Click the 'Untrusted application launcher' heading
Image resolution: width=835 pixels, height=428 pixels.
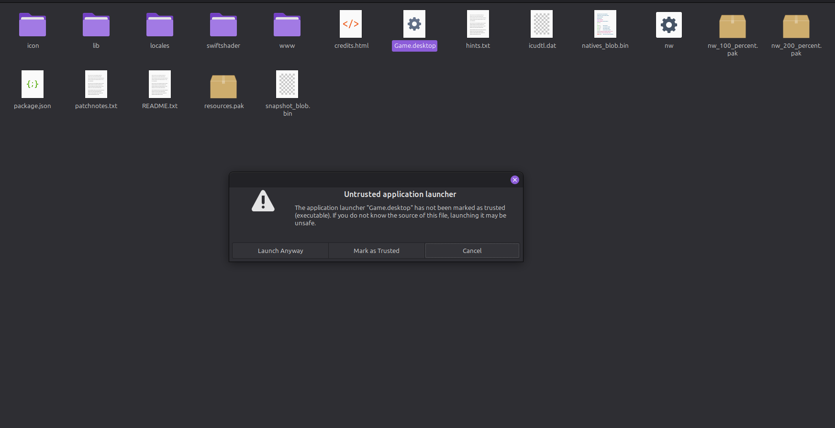coord(400,194)
